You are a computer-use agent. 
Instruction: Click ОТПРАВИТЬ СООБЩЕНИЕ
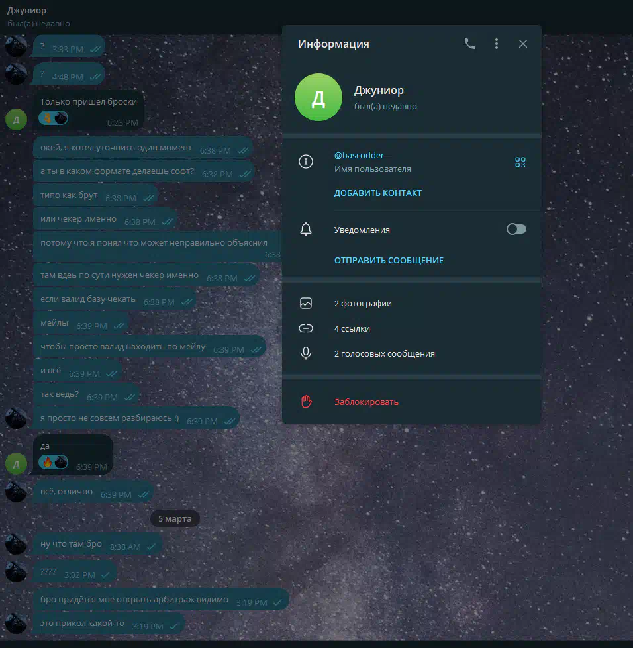point(389,260)
